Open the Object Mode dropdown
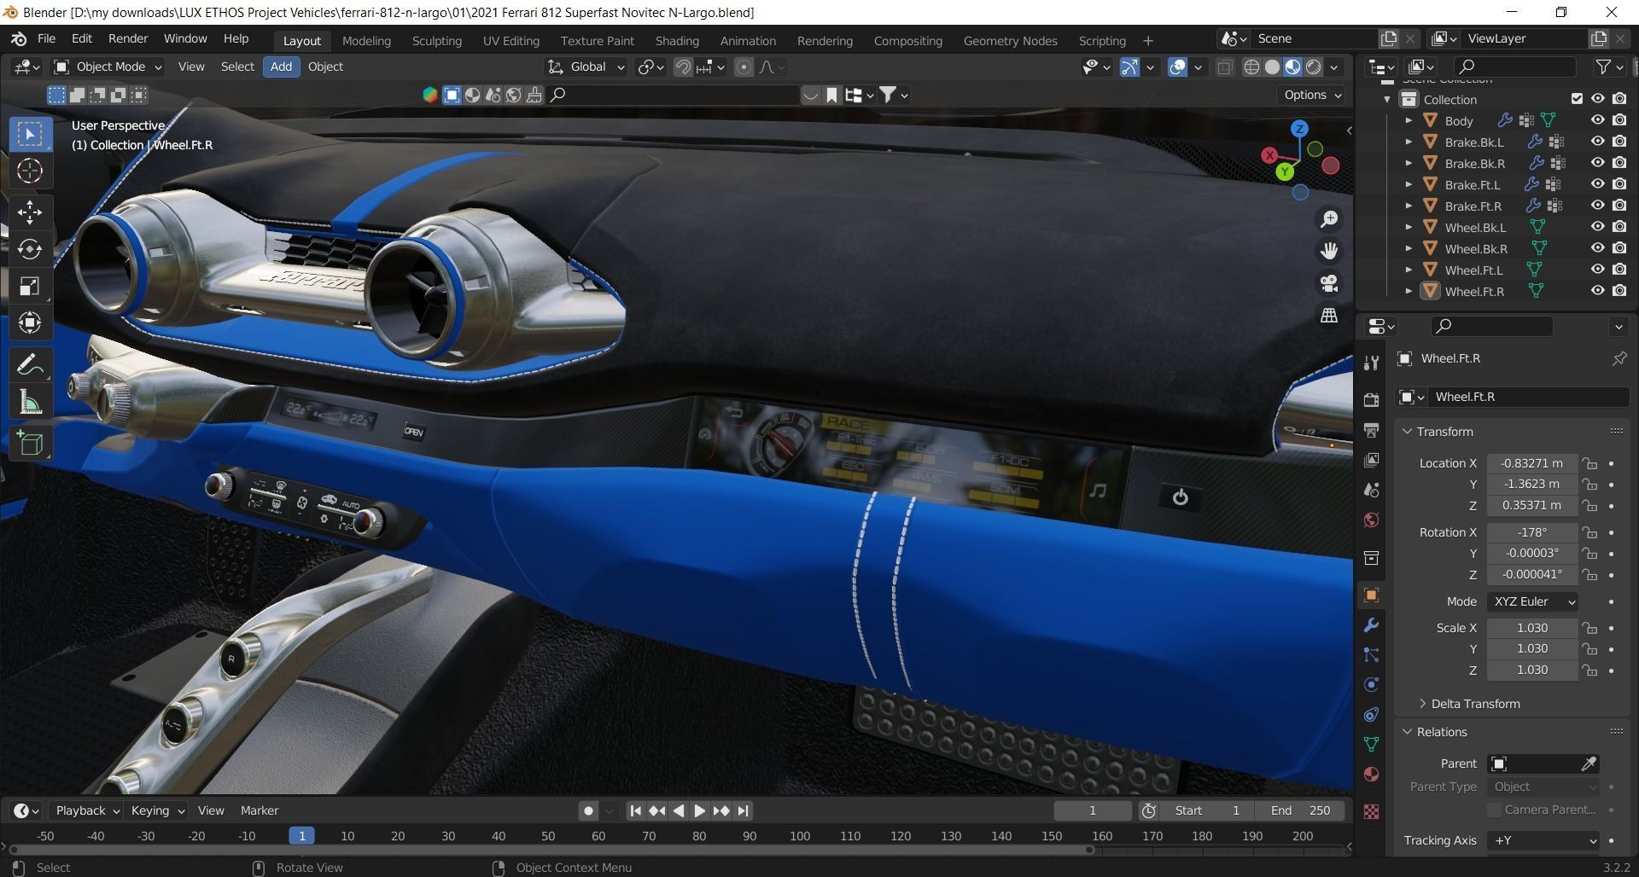 108,67
